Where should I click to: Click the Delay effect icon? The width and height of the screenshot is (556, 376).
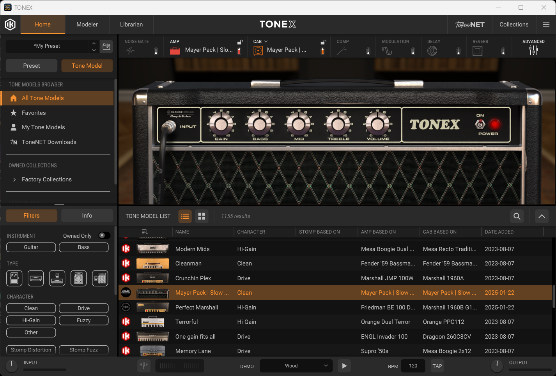(432, 51)
